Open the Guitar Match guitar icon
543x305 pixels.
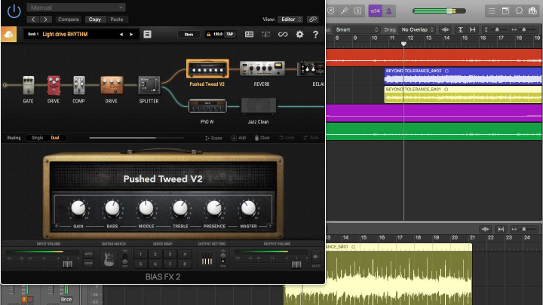(109, 259)
